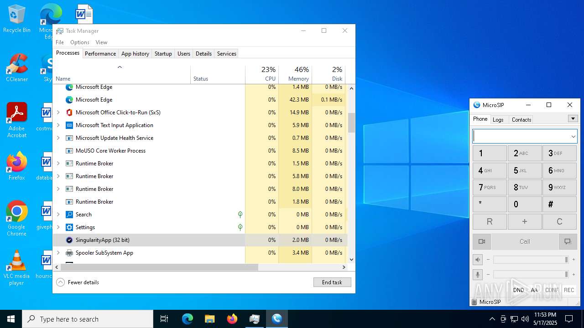Switch to the Startup tab
Image resolution: width=584 pixels, height=328 pixels.
163,54
